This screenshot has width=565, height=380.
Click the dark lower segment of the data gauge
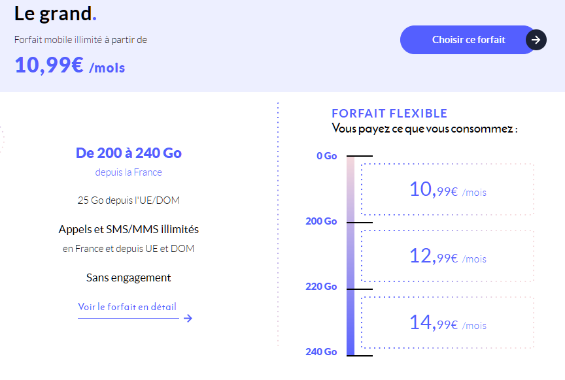(351, 323)
